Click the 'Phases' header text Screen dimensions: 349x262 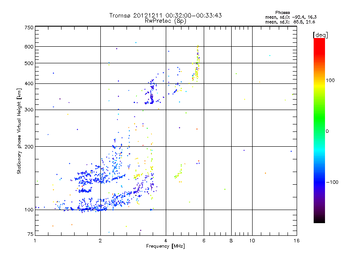tap(282, 13)
